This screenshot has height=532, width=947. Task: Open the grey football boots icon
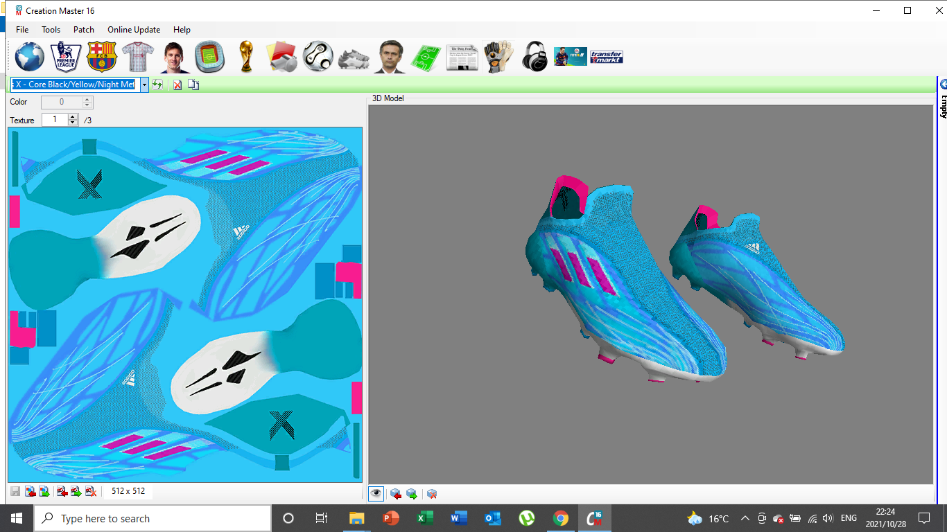tap(354, 58)
